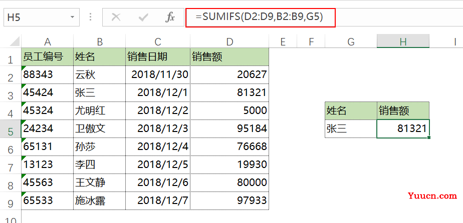Viewport: 463px width, 223px height.
Task: Select column A header
Action: click(x=47, y=42)
